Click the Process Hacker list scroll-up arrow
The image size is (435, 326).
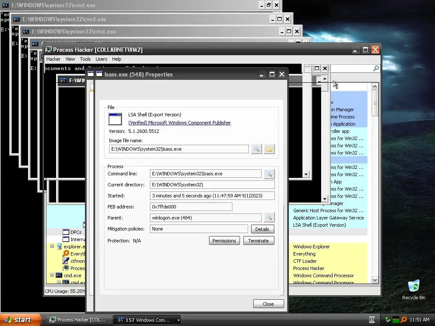click(x=375, y=87)
